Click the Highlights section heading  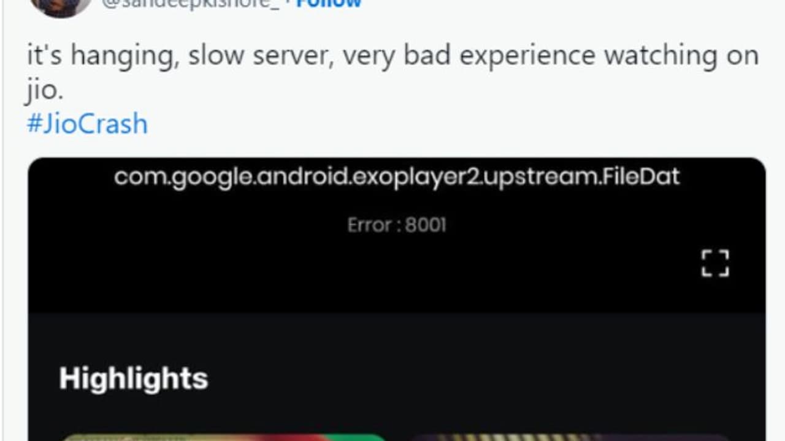pyautogui.click(x=134, y=378)
